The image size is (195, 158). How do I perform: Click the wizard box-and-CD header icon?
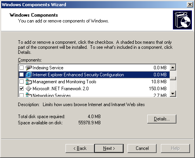(182, 20)
